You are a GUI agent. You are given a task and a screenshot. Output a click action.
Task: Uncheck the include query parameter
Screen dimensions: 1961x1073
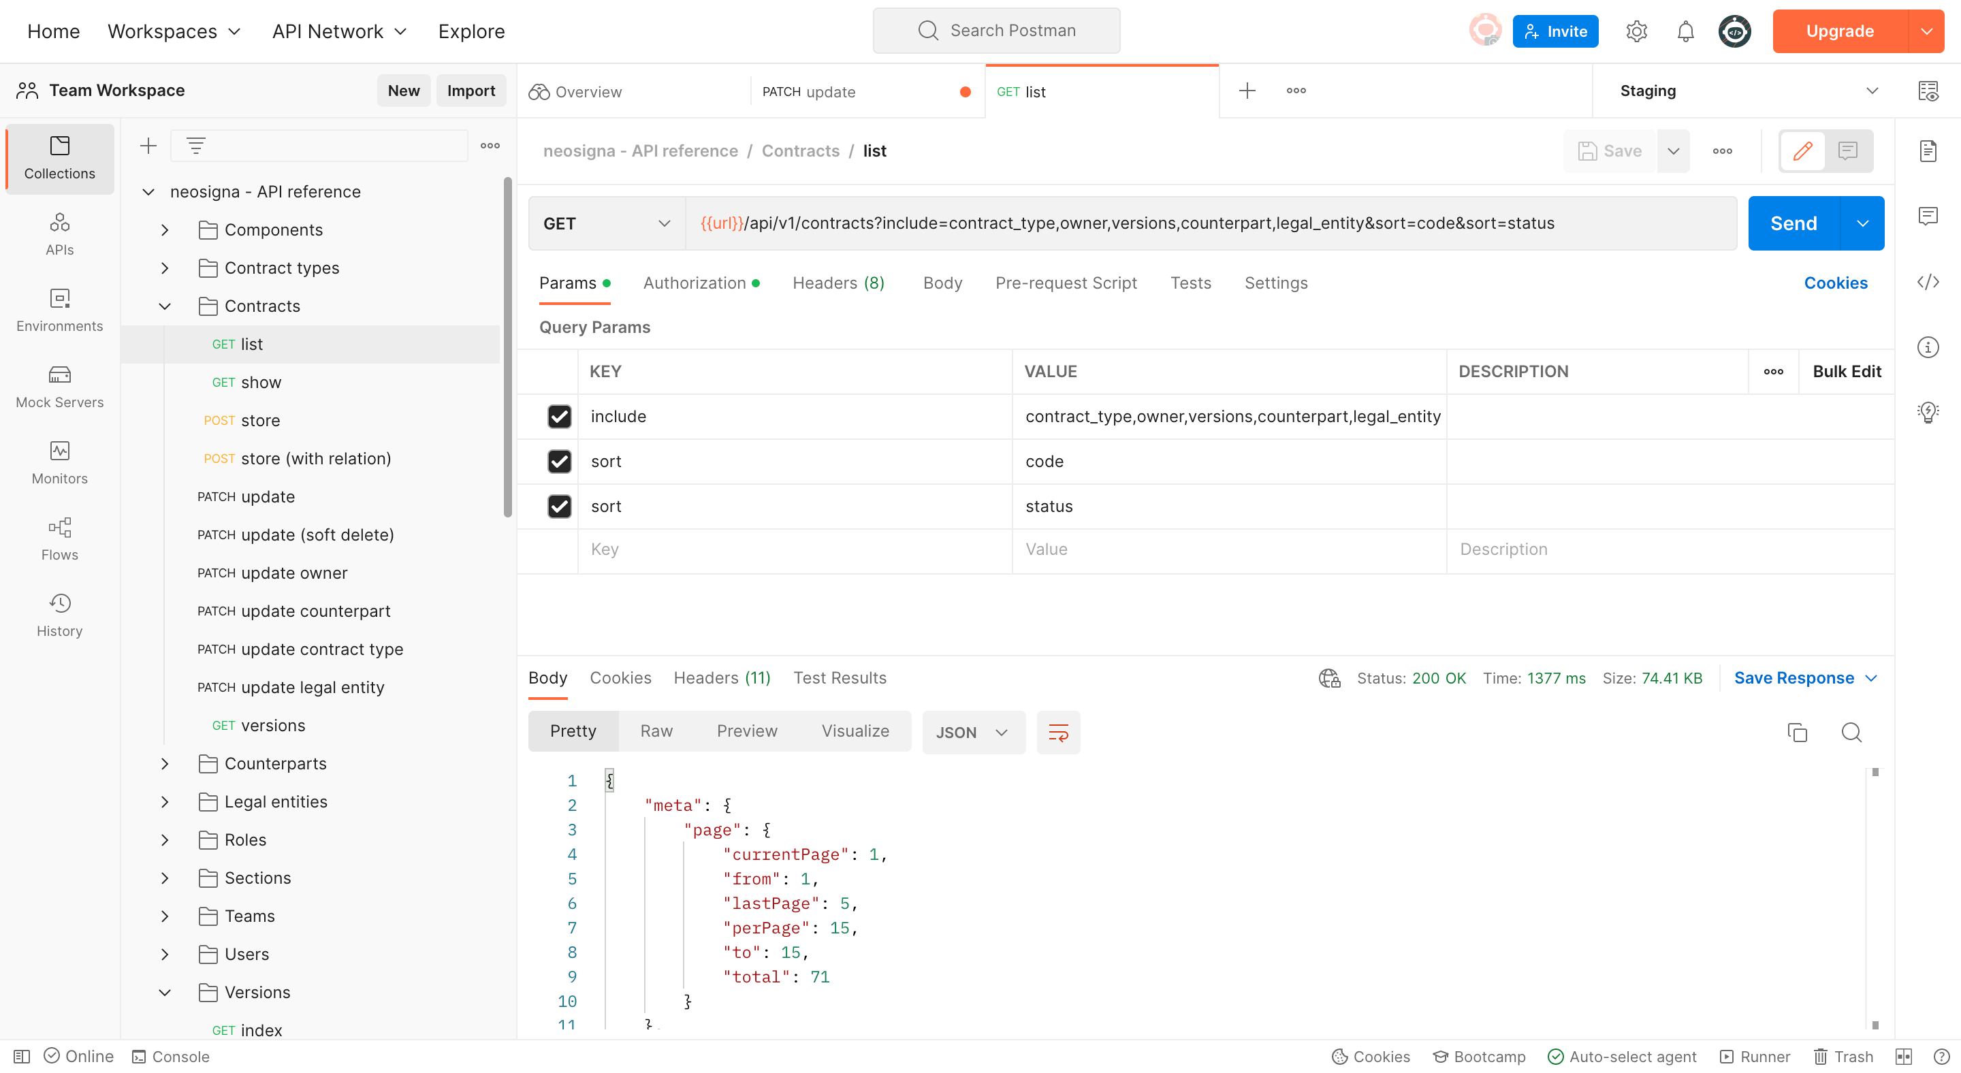point(560,417)
